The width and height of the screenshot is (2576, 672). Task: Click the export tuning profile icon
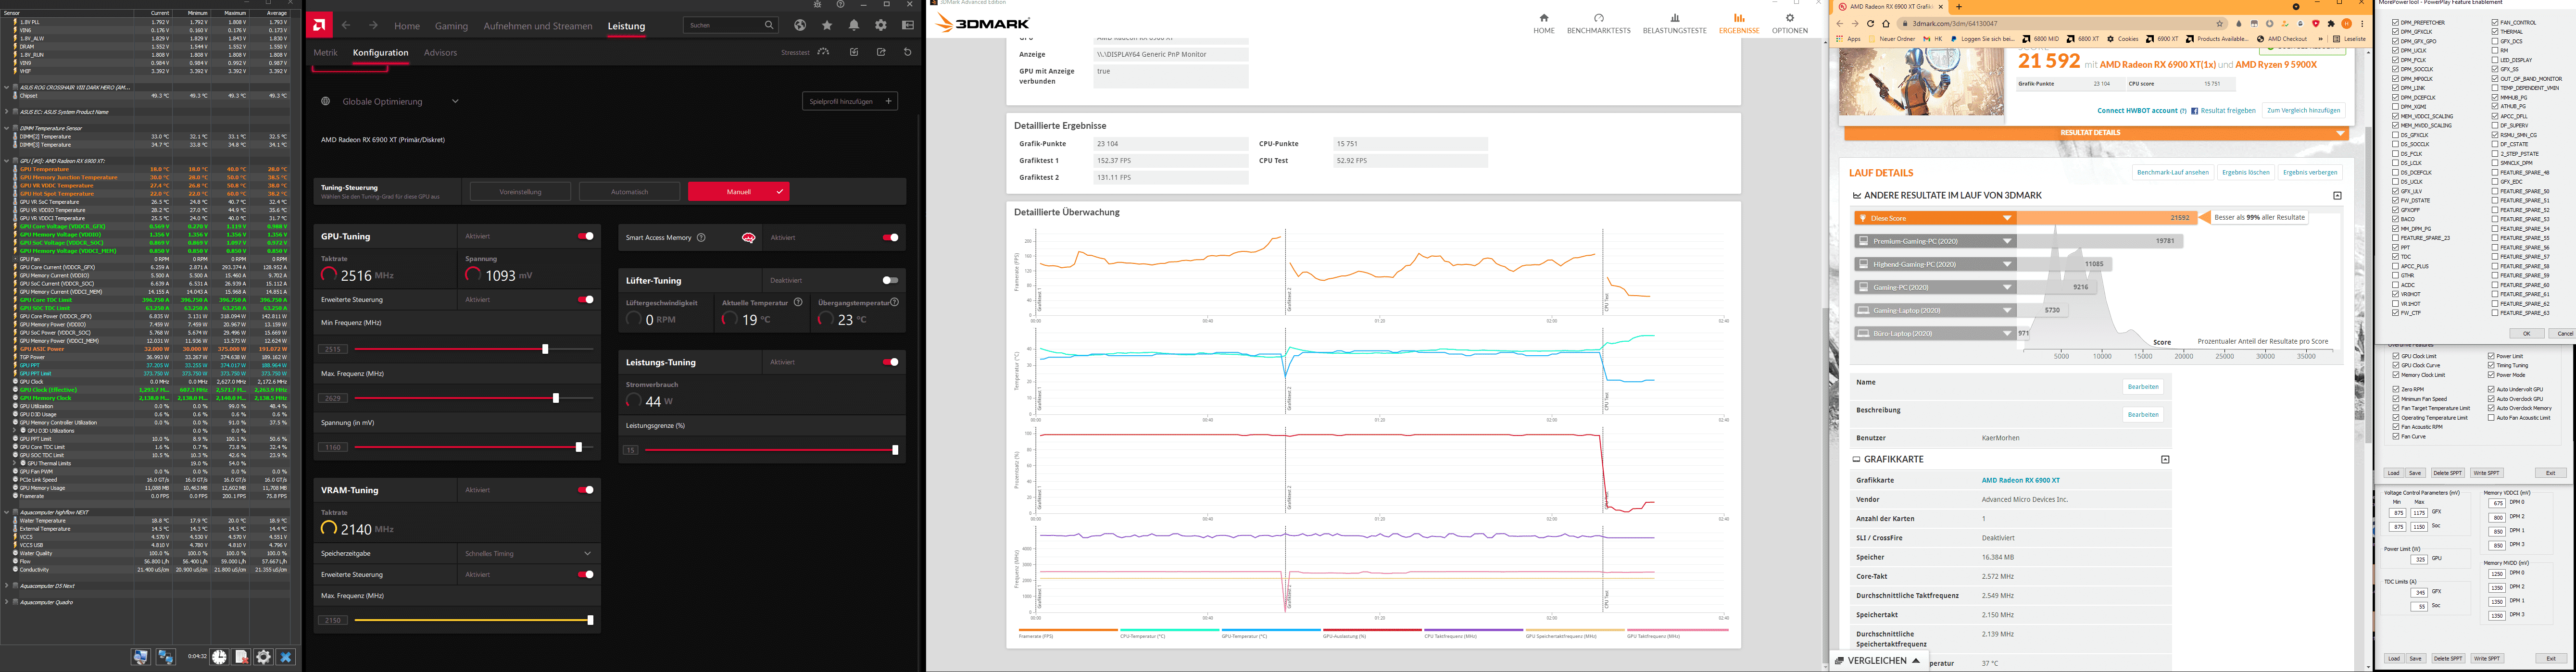(881, 52)
